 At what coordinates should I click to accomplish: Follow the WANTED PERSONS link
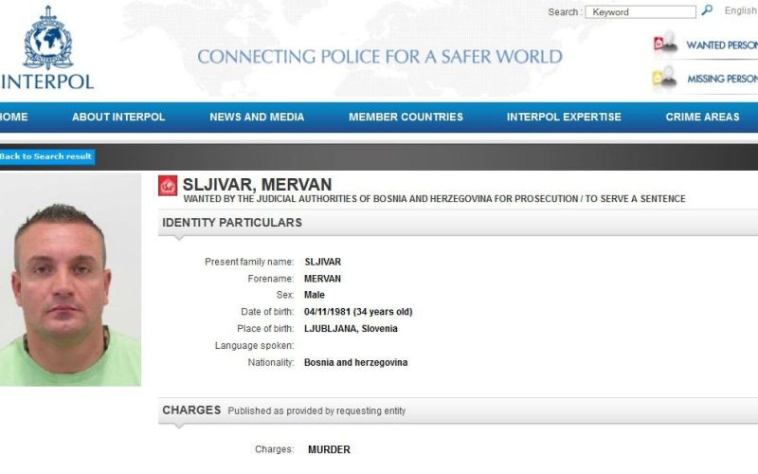(722, 45)
